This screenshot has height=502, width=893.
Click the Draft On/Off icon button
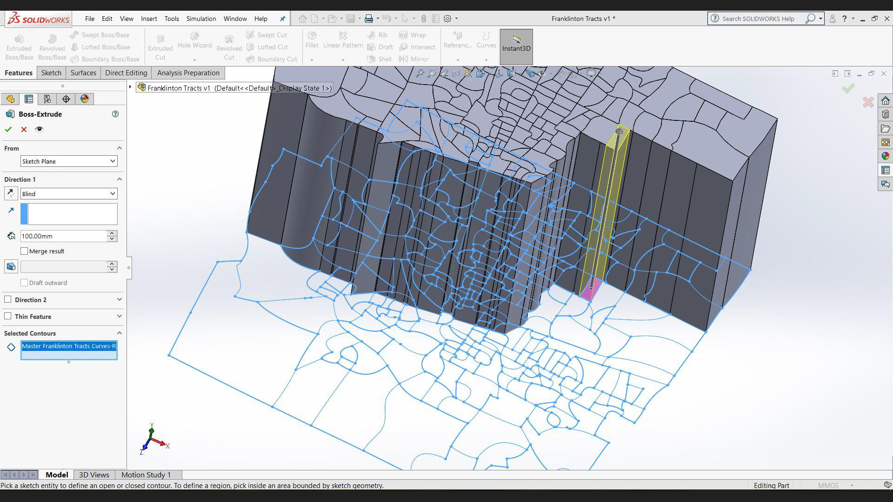click(11, 266)
